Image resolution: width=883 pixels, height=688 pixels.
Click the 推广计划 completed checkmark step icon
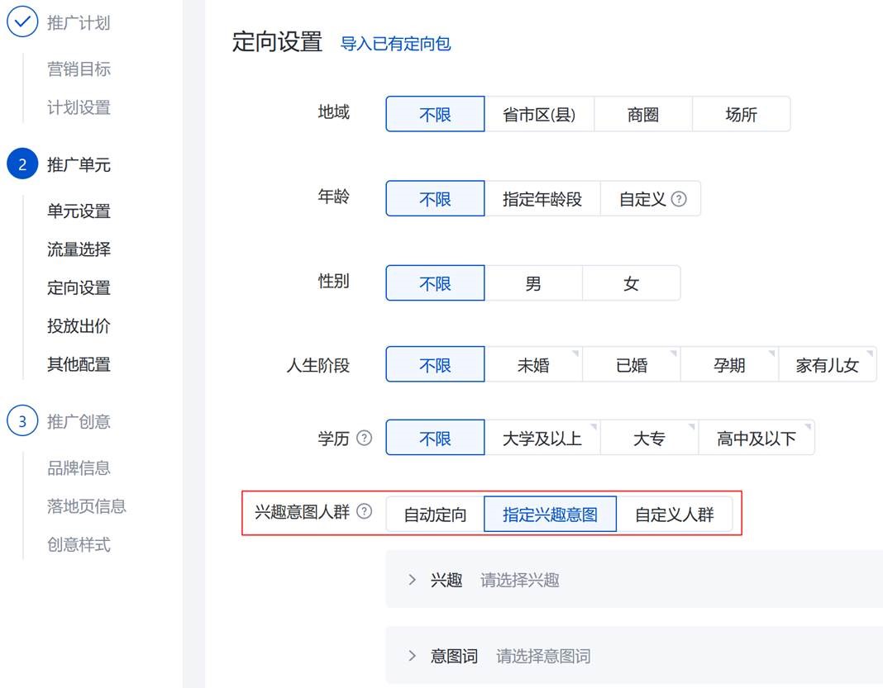click(x=22, y=22)
